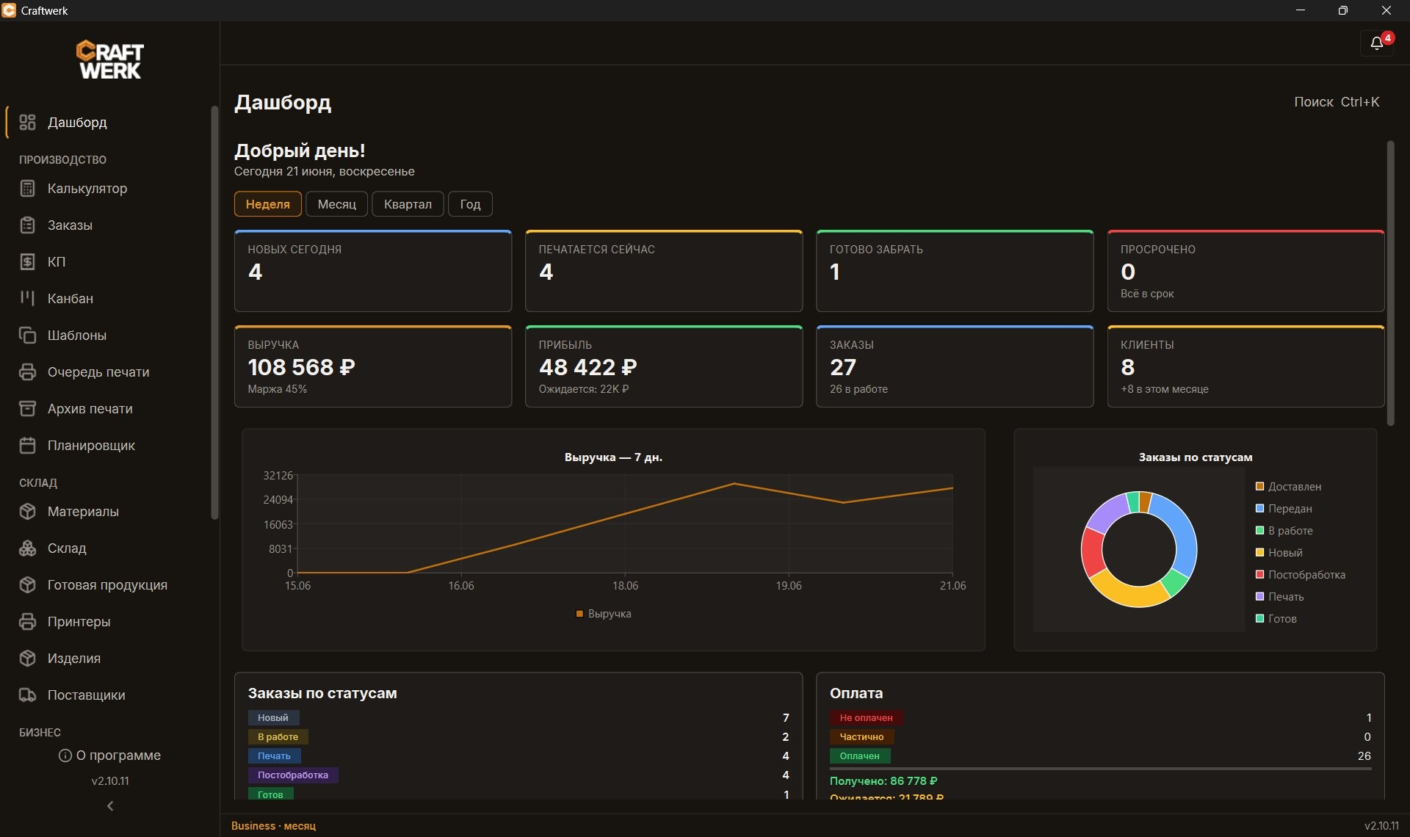Click the sidebar vertical scrollbar
Screen dimensions: 1410x837
(x=214, y=313)
